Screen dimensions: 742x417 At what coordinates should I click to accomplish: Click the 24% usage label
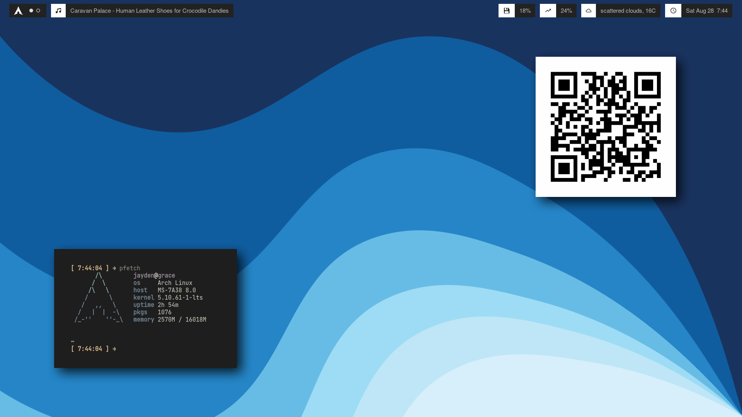566,11
